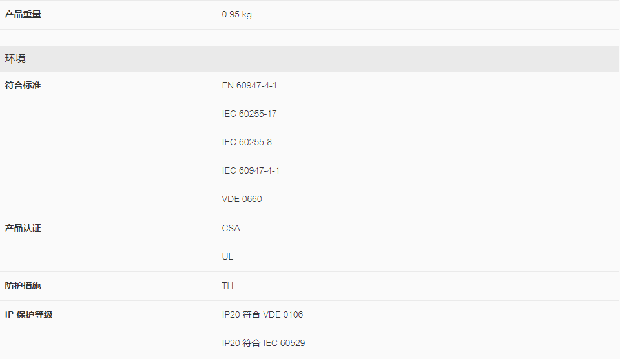
Task: Click the IEC 60947-4-1 entry
Action: (251, 171)
